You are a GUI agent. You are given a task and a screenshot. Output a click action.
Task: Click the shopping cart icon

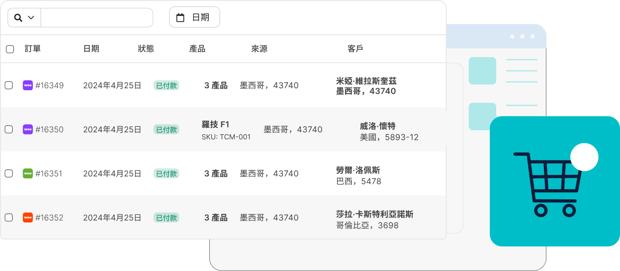coord(546,184)
